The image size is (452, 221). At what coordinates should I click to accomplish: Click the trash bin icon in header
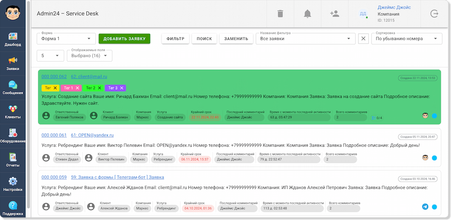[x=280, y=14]
